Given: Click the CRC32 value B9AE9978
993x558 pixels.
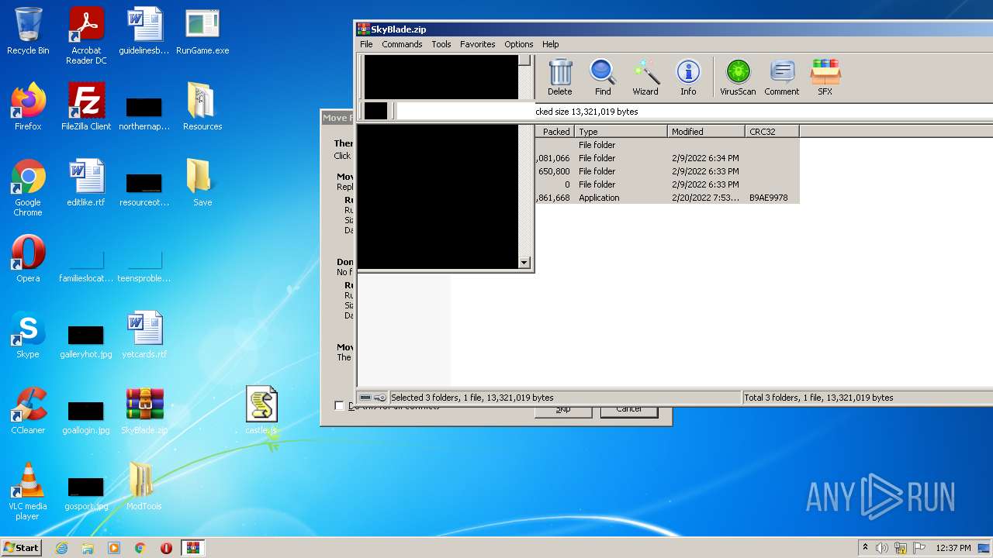Looking at the screenshot, I should (x=768, y=198).
